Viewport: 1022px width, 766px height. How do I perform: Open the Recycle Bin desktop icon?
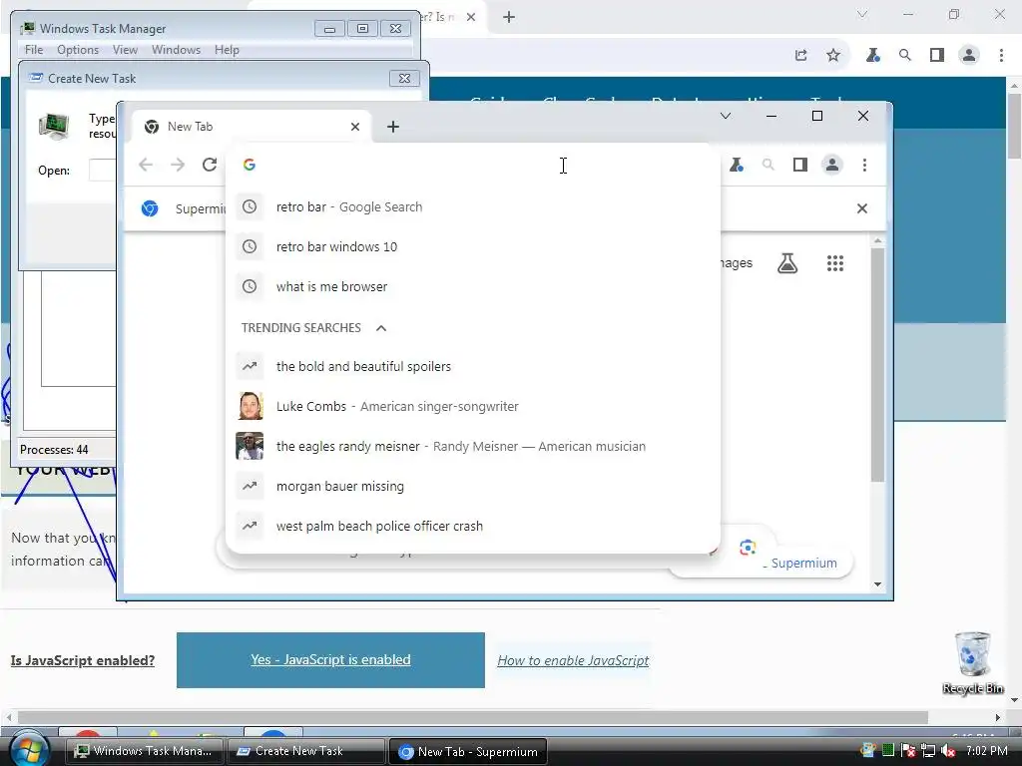click(972, 662)
